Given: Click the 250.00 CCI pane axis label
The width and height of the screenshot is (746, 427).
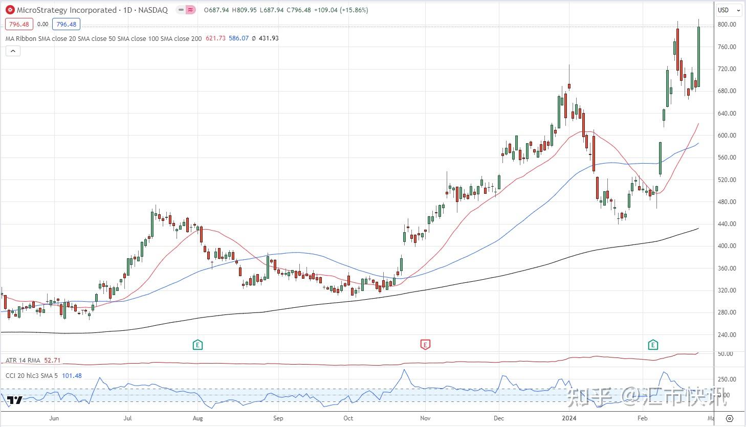Looking at the screenshot, I should point(727,379).
